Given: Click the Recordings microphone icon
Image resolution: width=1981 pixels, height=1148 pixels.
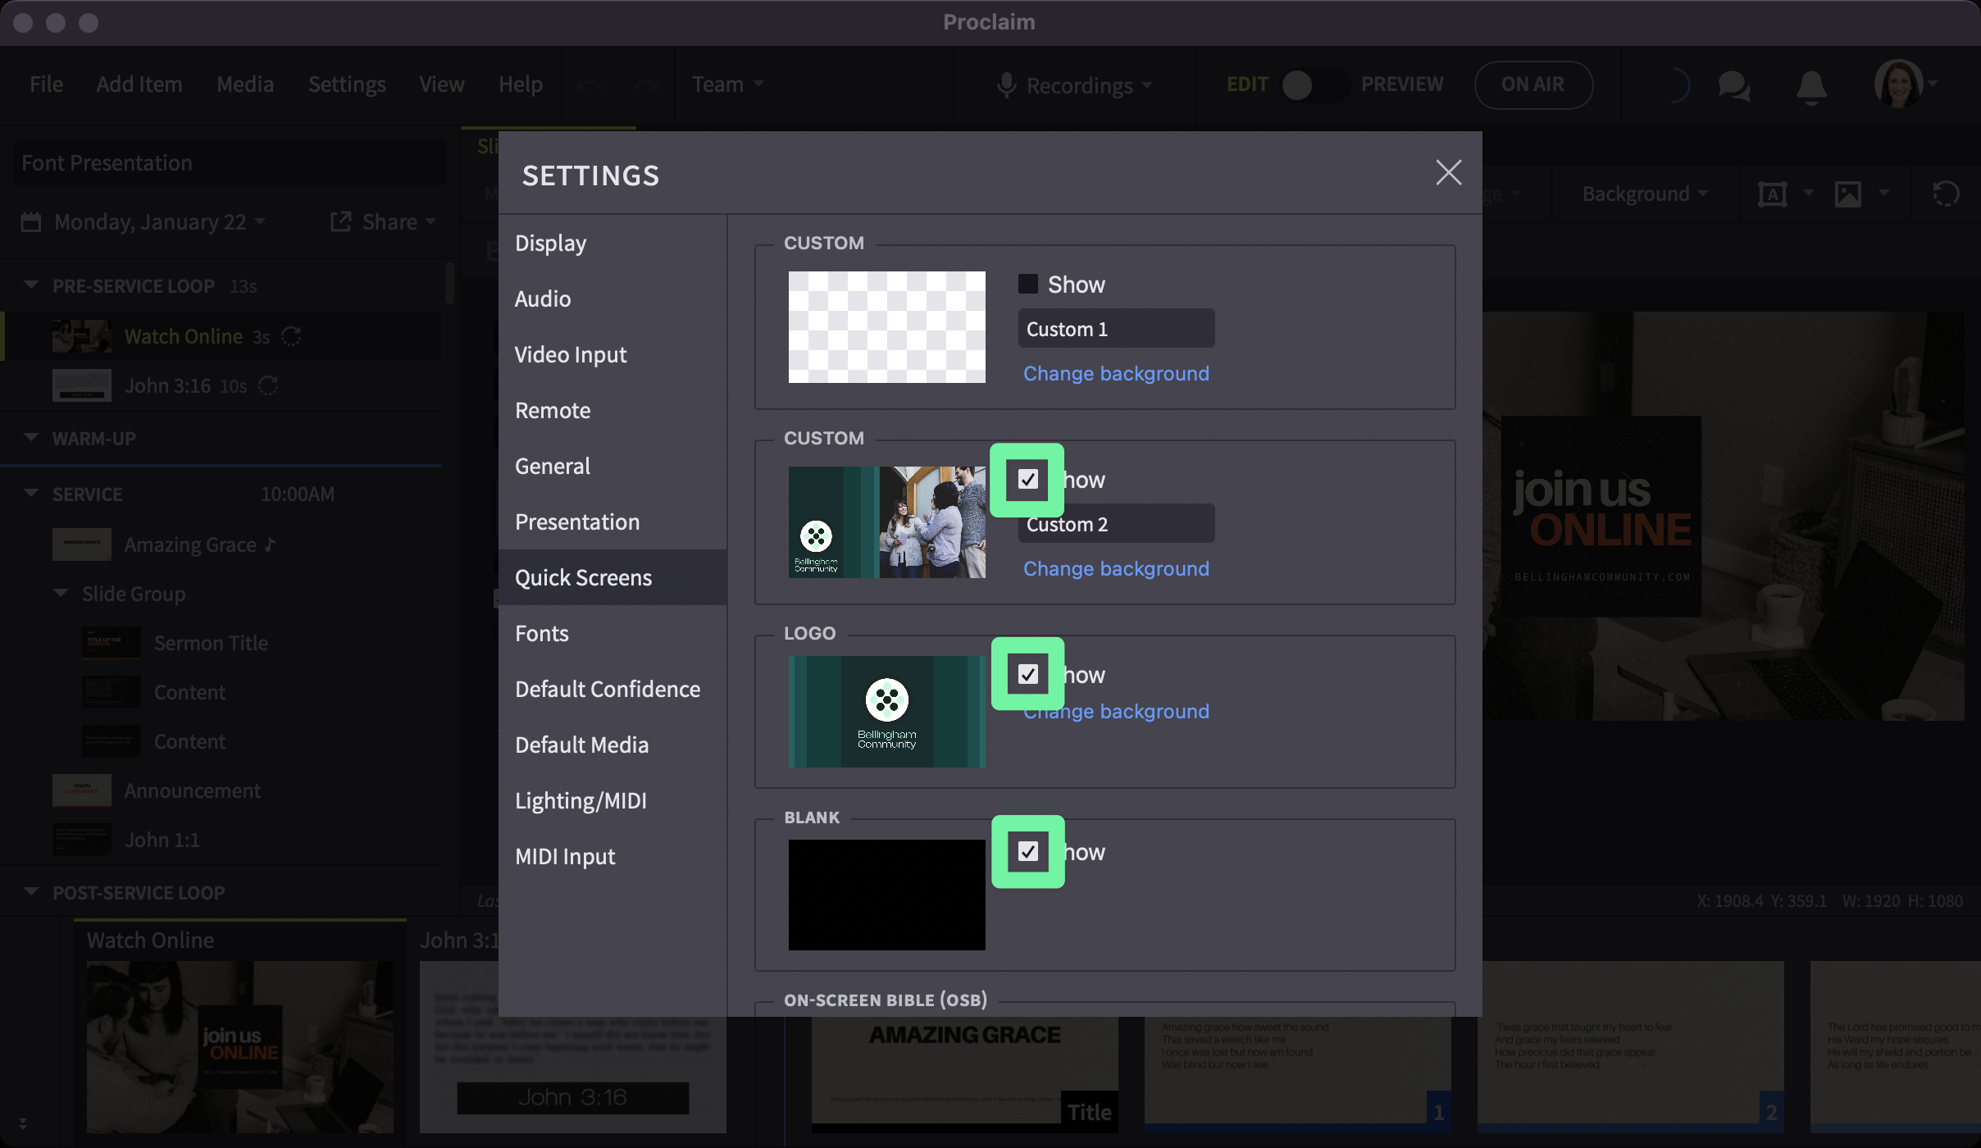Looking at the screenshot, I should 1006,85.
